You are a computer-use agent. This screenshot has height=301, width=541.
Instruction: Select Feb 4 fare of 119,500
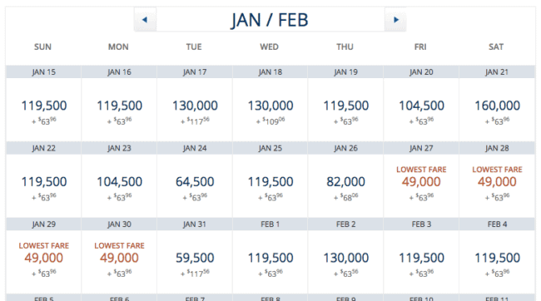(x=497, y=262)
